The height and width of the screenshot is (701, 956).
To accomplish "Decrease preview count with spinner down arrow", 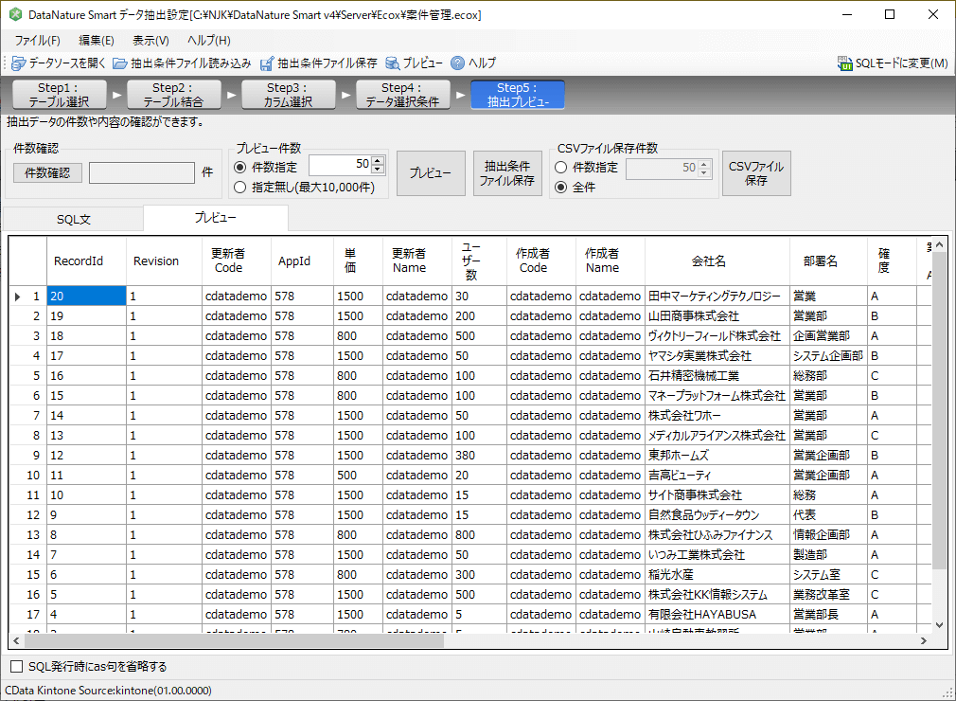I will (379, 170).
